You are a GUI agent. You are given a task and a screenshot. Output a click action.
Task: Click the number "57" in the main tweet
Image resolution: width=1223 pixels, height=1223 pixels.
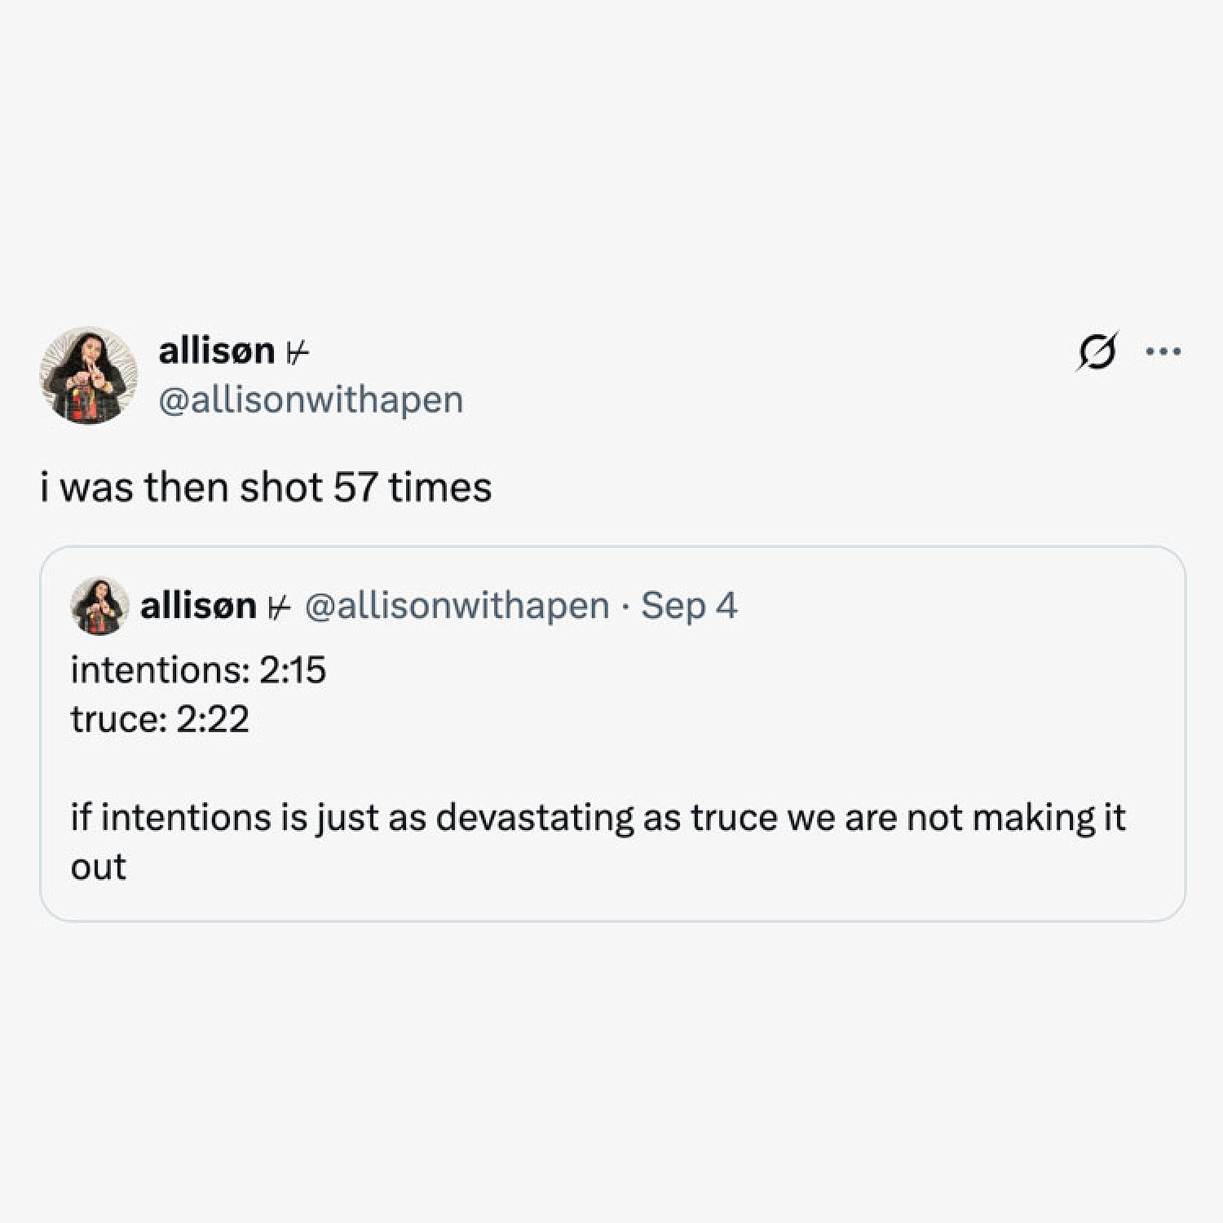click(x=355, y=488)
